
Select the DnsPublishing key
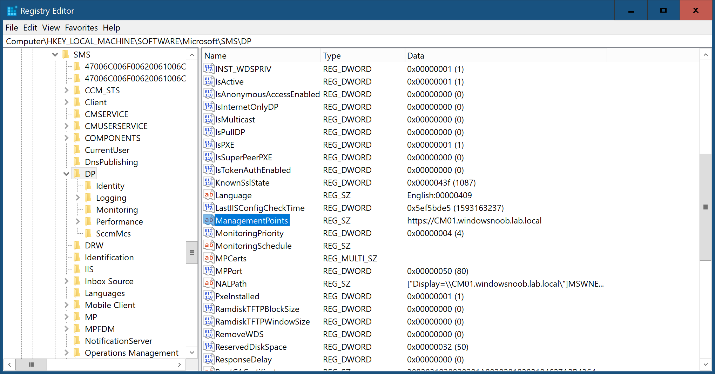coord(111,162)
